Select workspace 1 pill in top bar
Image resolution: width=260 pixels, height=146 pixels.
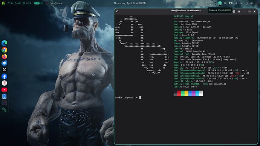[x=37, y=3]
